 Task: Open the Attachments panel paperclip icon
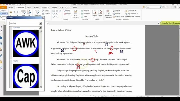tap(1, 56)
